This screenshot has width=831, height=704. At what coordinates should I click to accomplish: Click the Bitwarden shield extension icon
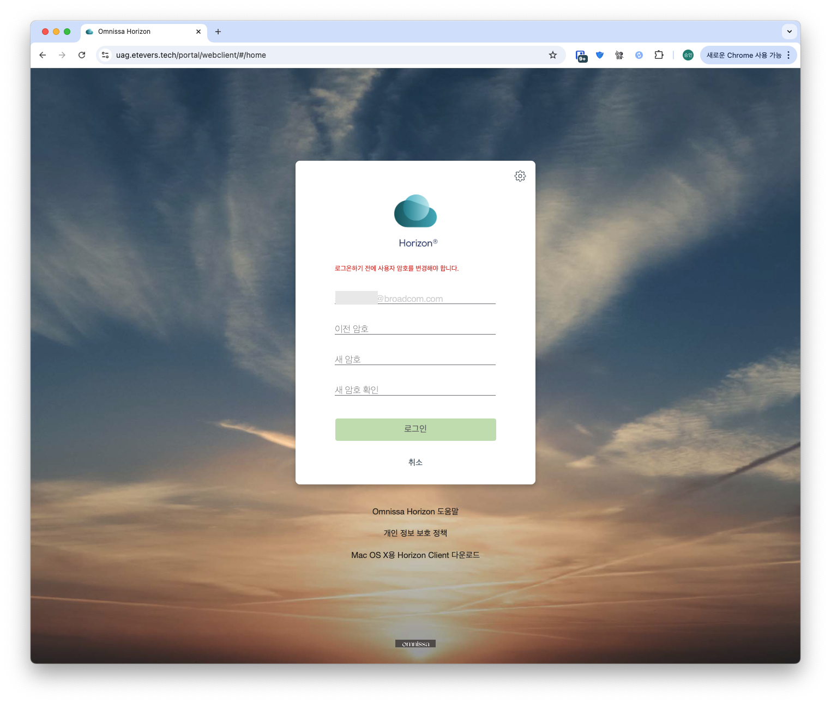pyautogui.click(x=600, y=55)
